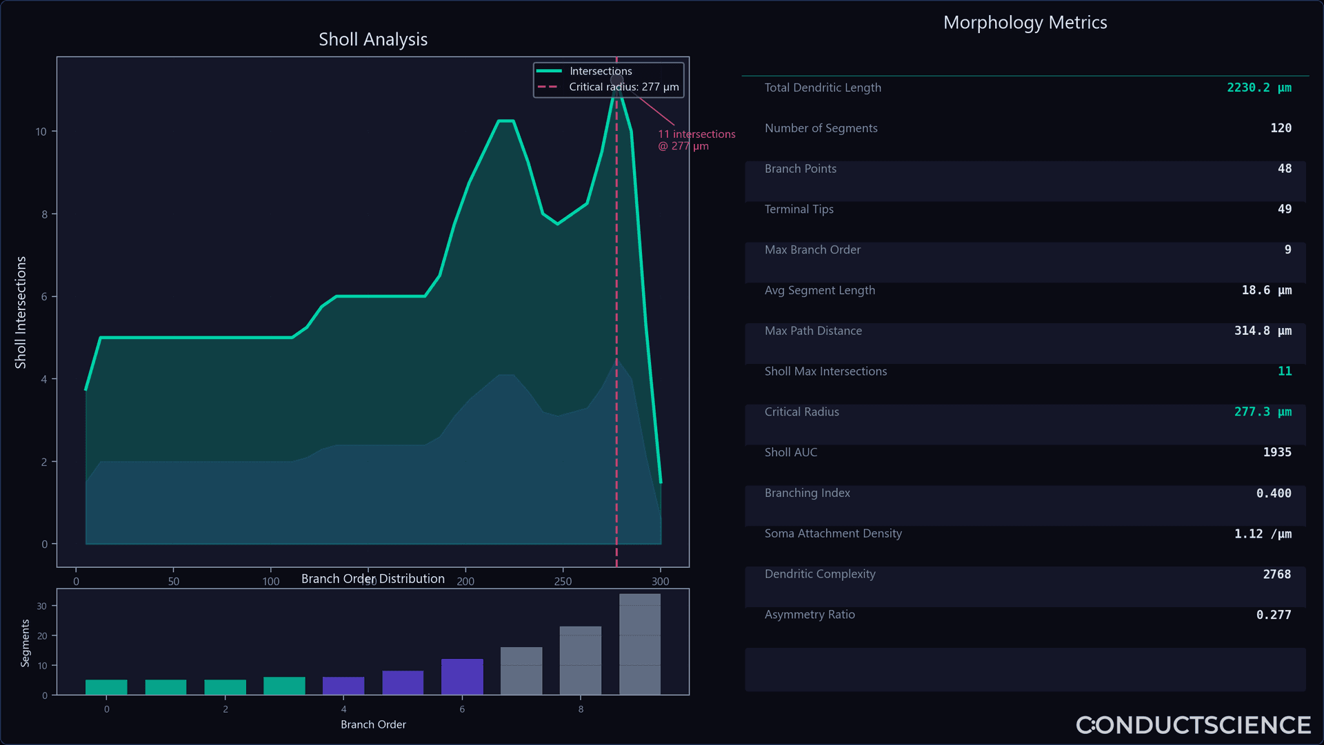Click the Max Branch Order value 9

coord(1288,250)
